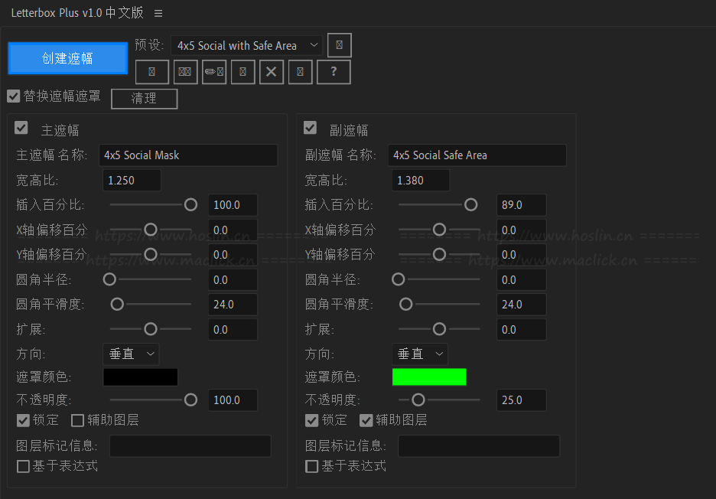This screenshot has width=716, height=499.
Task: Click the pencil rename preset button
Action: pos(213,72)
